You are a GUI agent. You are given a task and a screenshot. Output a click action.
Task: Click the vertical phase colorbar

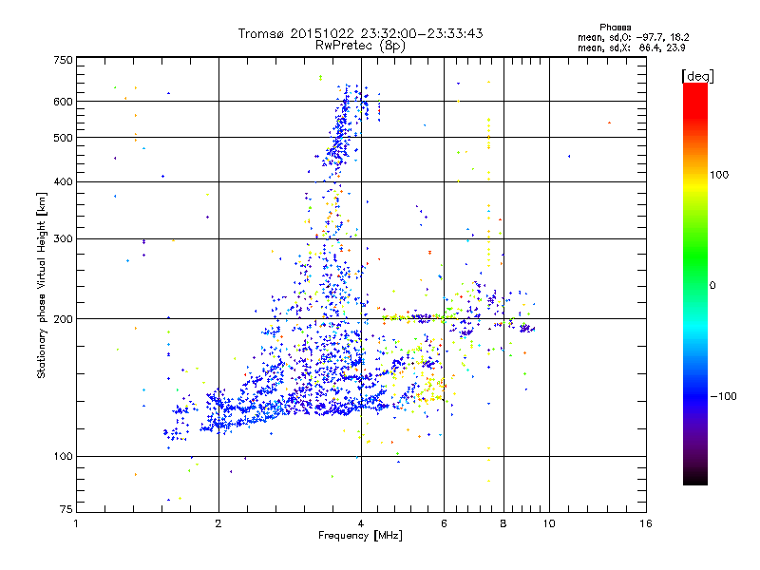pyautogui.click(x=695, y=283)
